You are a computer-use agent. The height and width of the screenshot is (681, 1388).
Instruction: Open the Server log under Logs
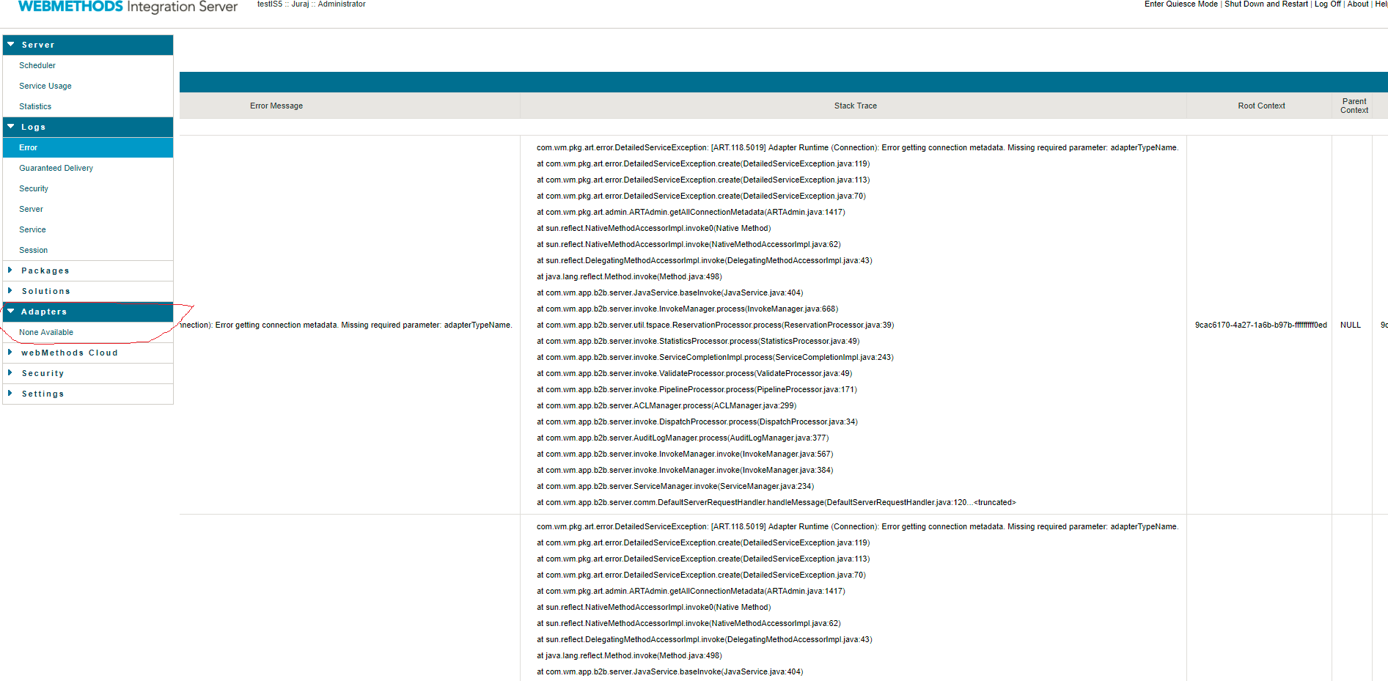pos(31,209)
